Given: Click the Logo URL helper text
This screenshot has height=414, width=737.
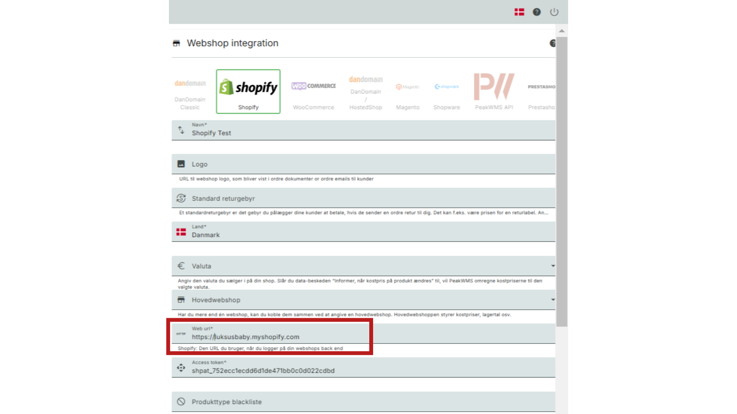Looking at the screenshot, I should point(276,179).
